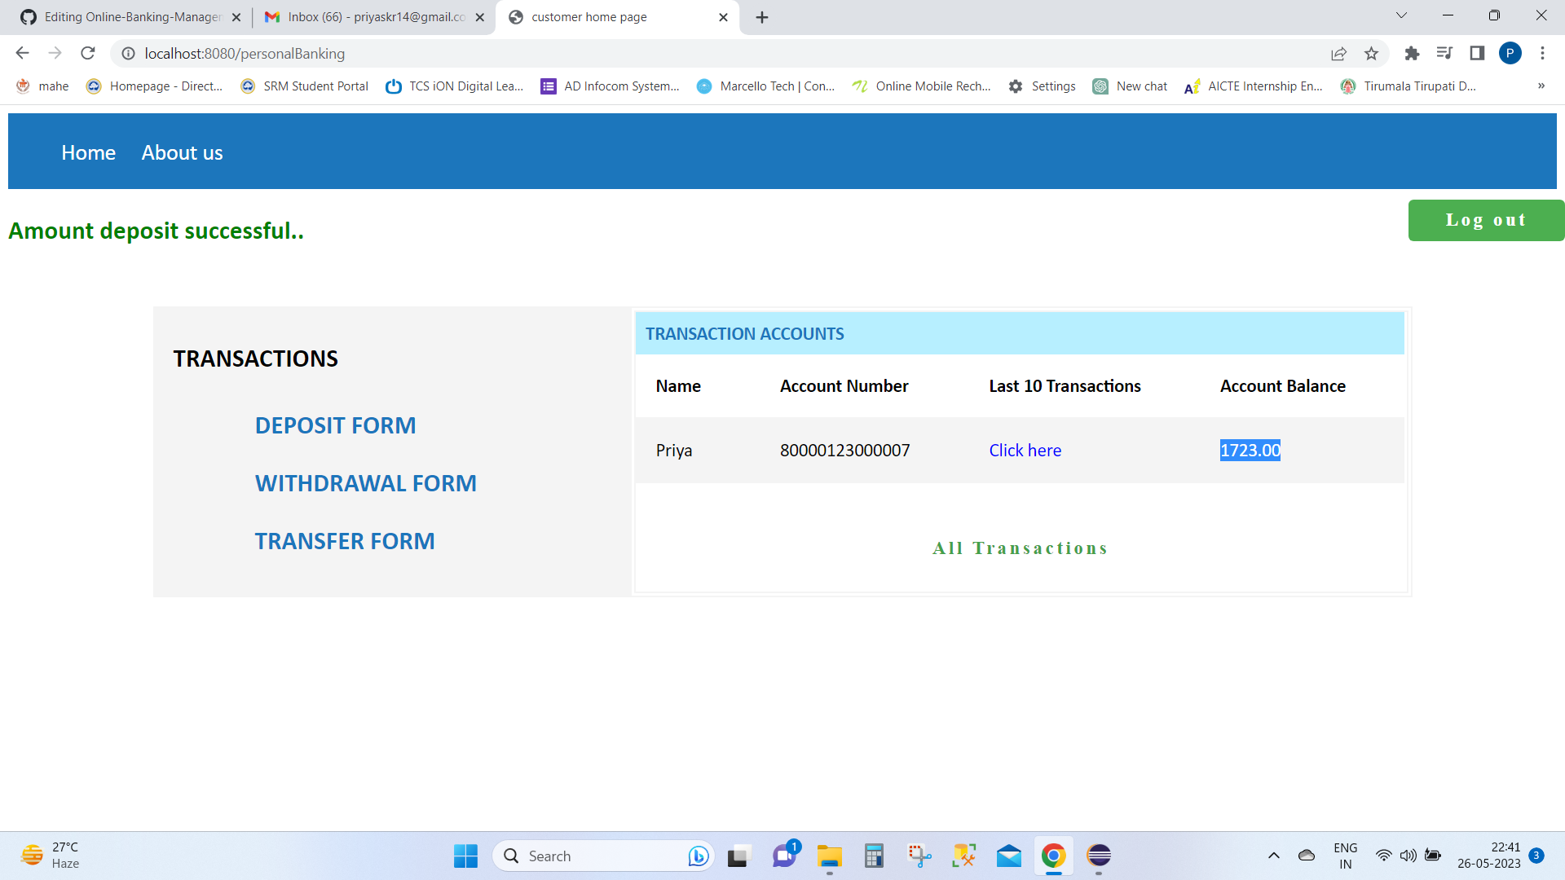Bookmark this page using the star icon
The image size is (1565, 880).
pos(1372,53)
